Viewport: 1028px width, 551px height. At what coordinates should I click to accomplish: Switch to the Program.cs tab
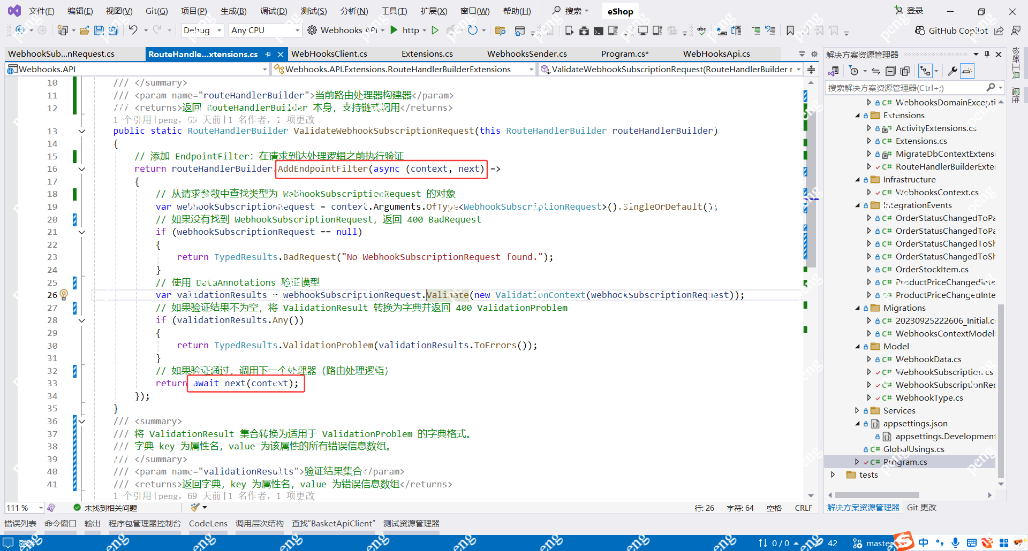[624, 53]
